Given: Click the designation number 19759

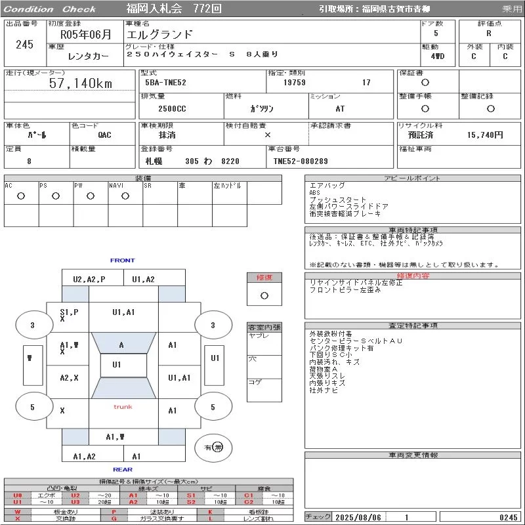Looking at the screenshot, I should point(294,83).
